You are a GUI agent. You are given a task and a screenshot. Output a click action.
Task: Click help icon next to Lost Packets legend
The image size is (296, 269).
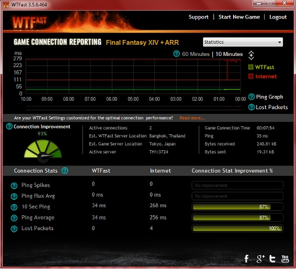point(251,107)
